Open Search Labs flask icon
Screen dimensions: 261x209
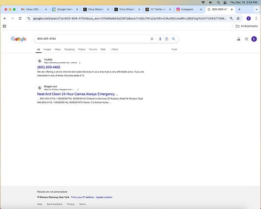[238, 39]
